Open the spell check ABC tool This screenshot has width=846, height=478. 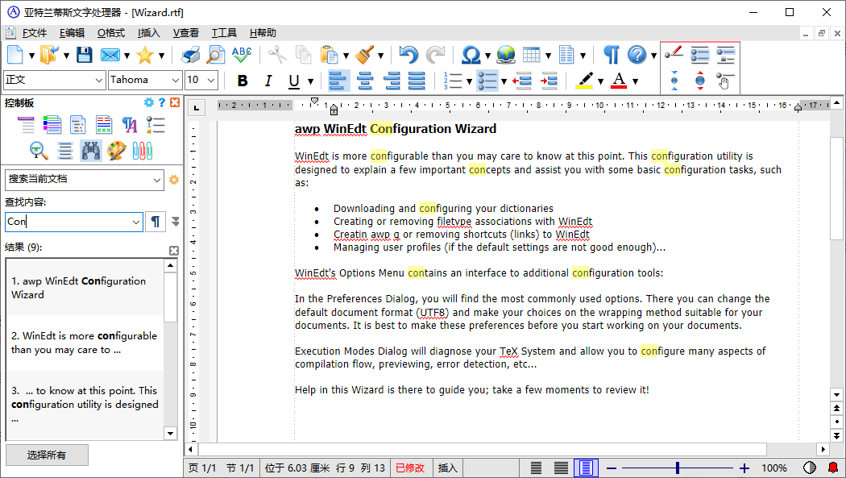click(242, 55)
